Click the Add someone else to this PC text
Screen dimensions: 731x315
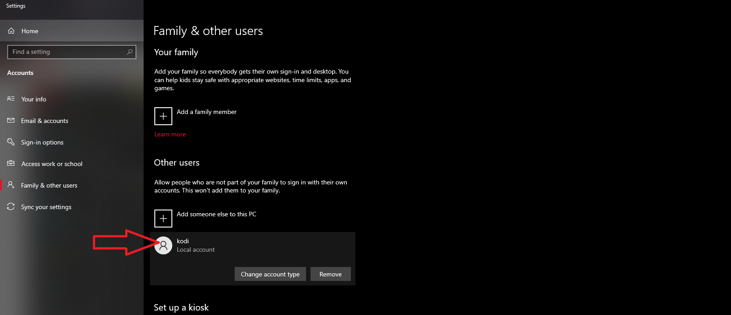[216, 214]
